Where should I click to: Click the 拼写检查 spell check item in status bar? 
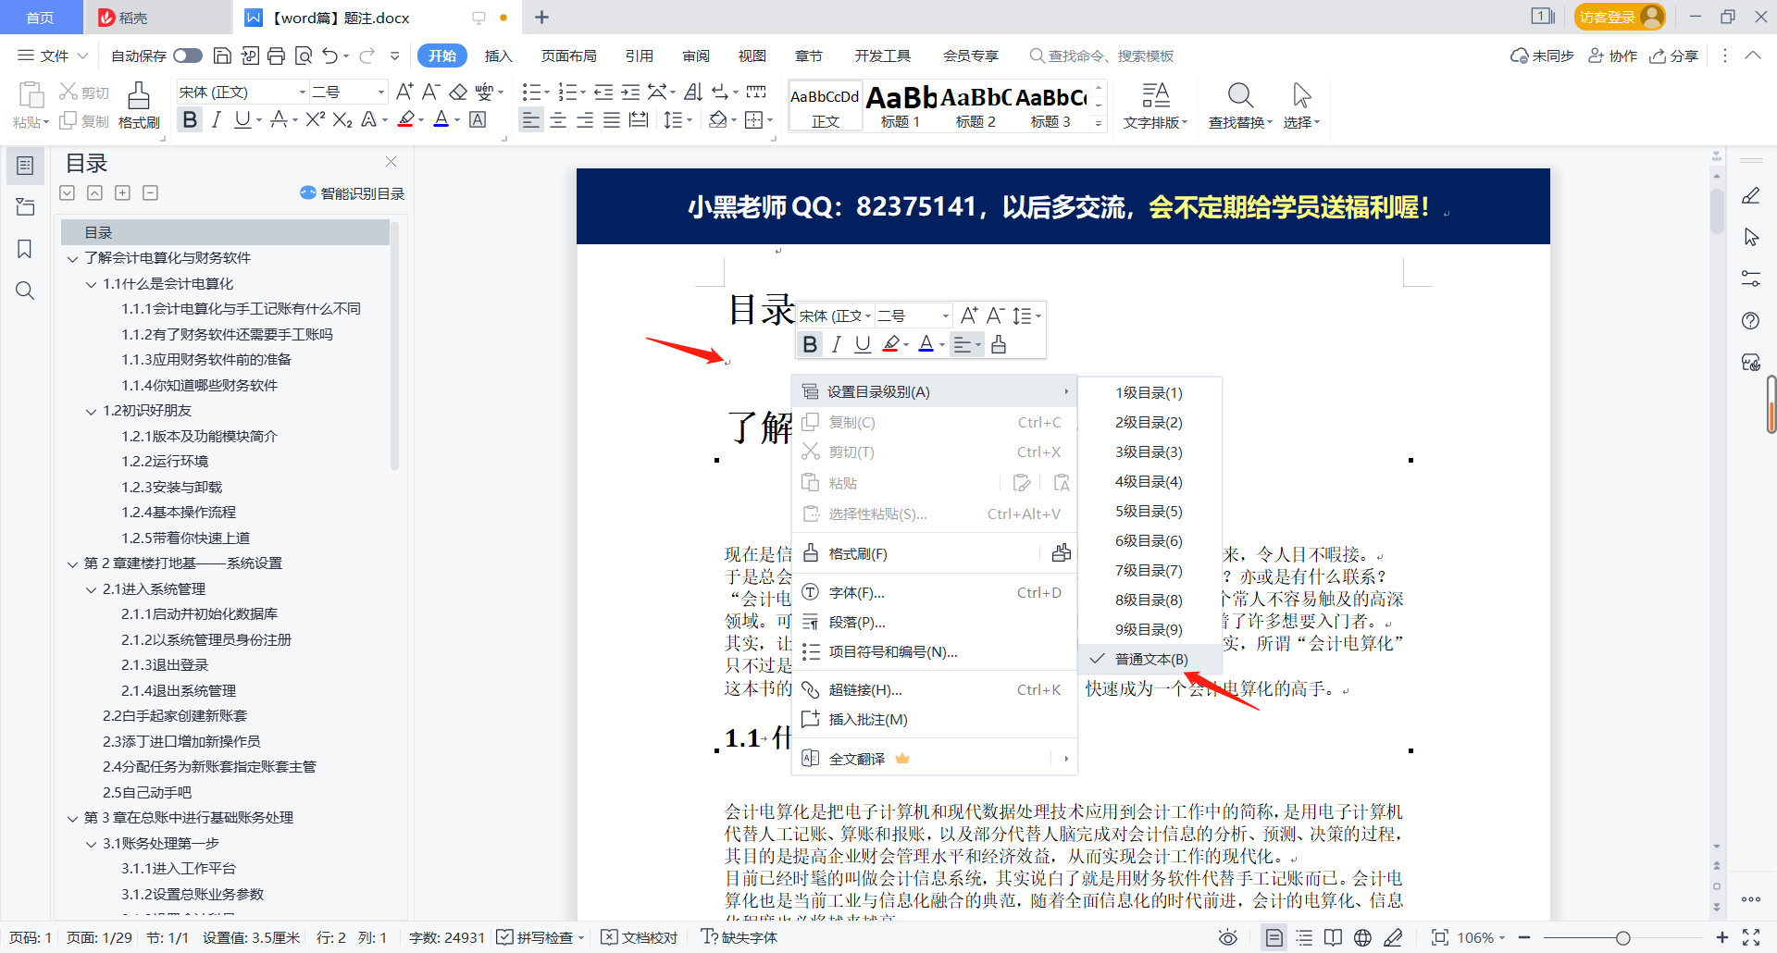[x=540, y=936]
